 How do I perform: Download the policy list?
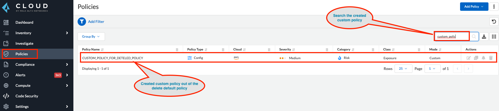tap(484, 37)
